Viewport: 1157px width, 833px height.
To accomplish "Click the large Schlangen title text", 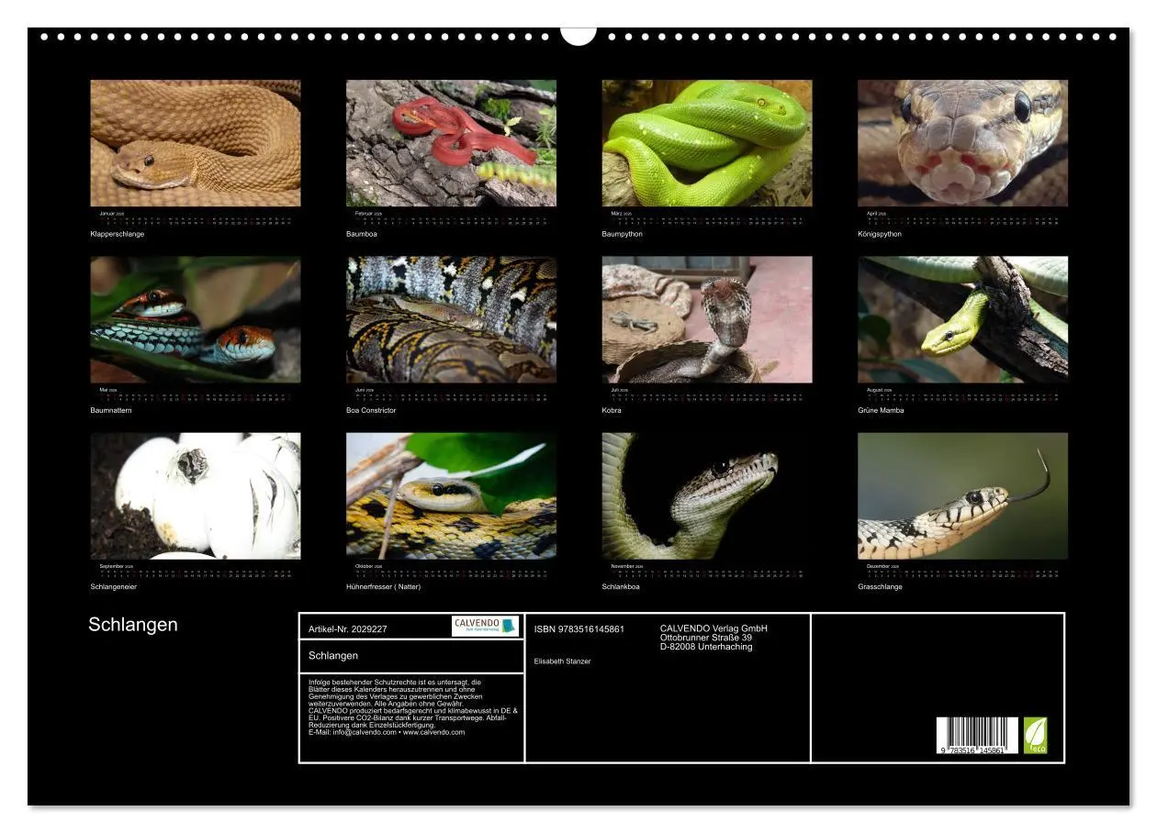I will pyautogui.click(x=133, y=625).
